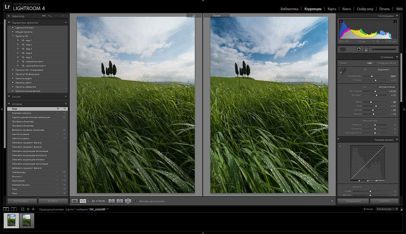Viewport: 406px width, 234px height.
Task: Click the Сбросить button
Action: tap(384, 201)
